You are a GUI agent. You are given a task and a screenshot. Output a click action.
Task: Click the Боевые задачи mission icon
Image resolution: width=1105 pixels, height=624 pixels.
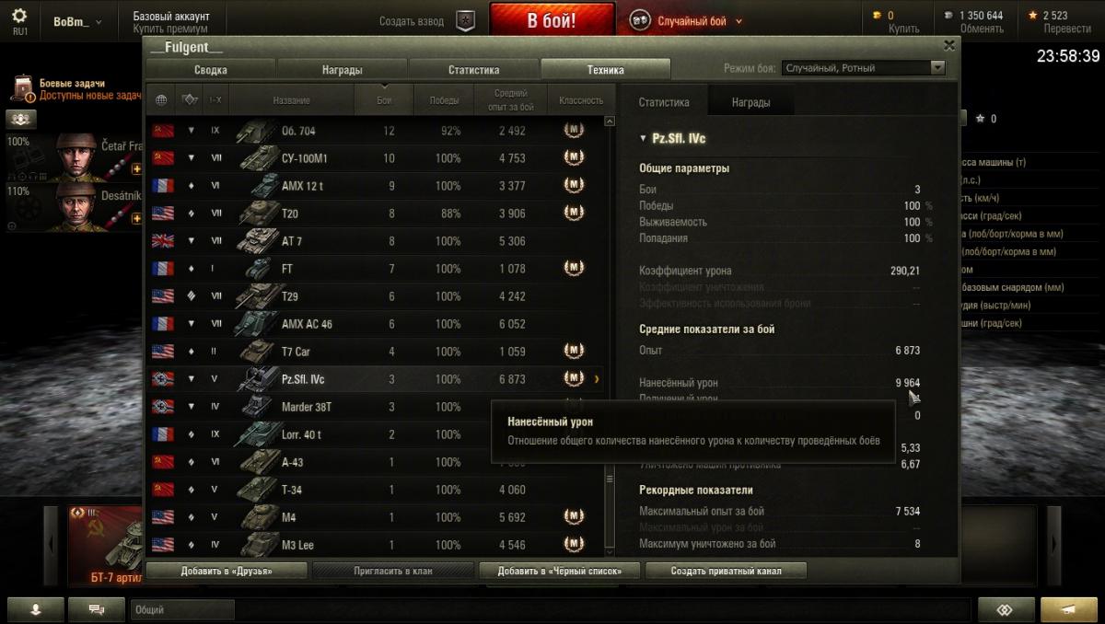(x=22, y=89)
